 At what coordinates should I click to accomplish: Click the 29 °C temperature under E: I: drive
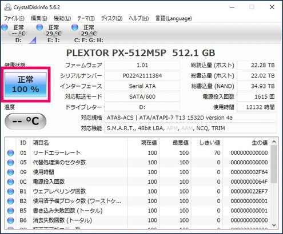point(54,34)
